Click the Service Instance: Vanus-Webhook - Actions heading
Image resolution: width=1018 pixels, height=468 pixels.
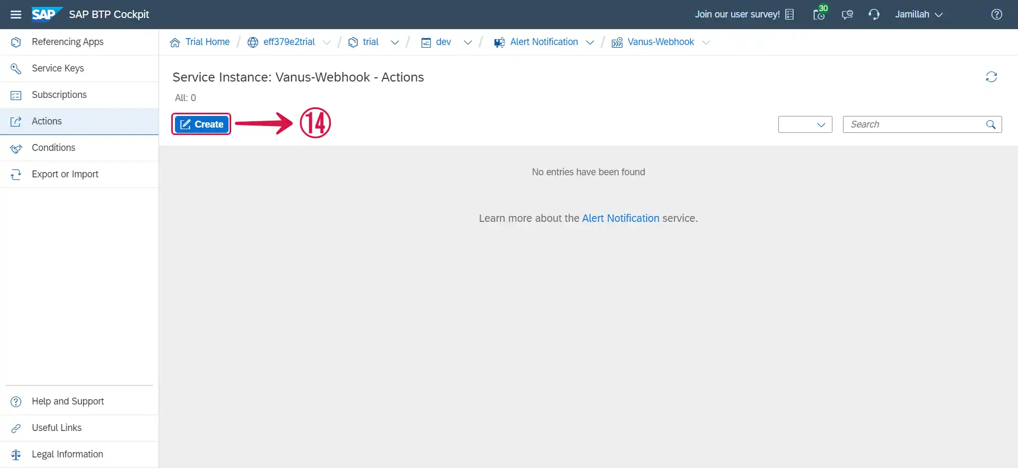tap(298, 77)
